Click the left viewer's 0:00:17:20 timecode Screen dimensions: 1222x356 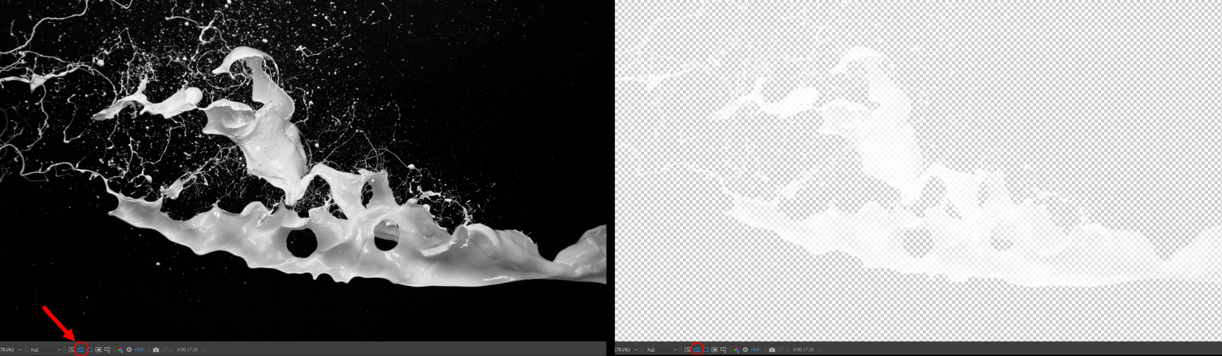click(x=187, y=350)
